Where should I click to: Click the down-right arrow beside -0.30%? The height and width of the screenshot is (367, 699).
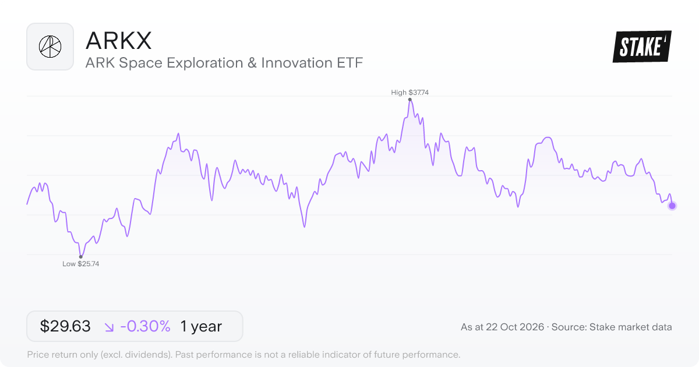coord(110,327)
